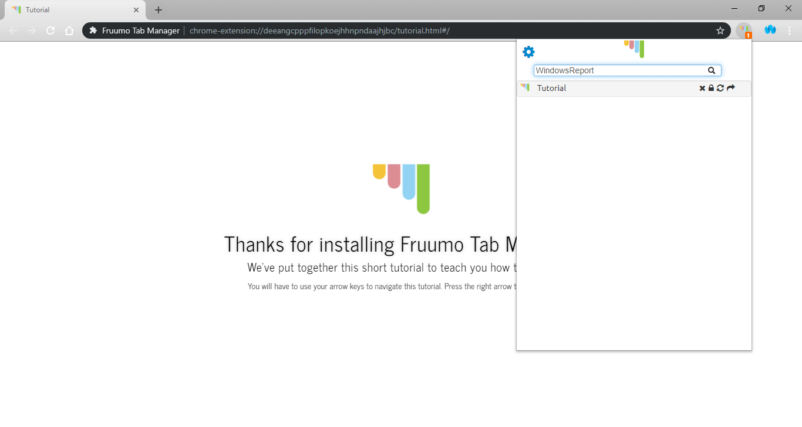802x427 pixels.
Task: Open Fruumo settings gear icon
Action: [x=528, y=52]
